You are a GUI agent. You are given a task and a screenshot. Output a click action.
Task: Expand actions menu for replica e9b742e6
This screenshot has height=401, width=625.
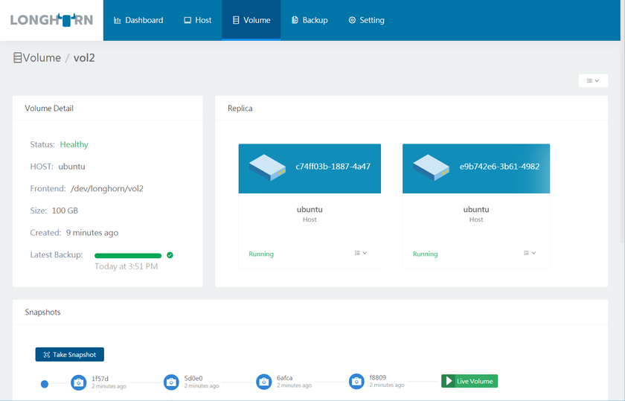[x=529, y=253]
